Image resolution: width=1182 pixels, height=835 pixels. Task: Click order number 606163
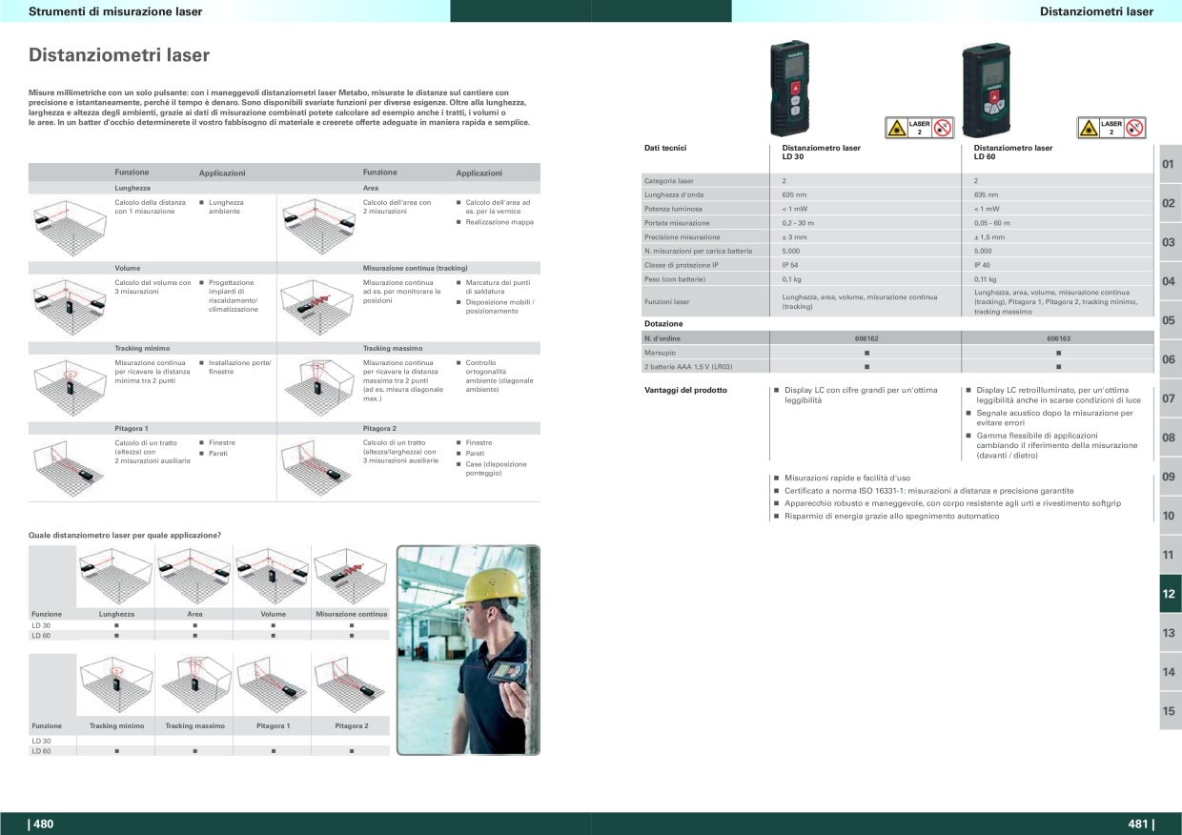pyautogui.click(x=1058, y=338)
